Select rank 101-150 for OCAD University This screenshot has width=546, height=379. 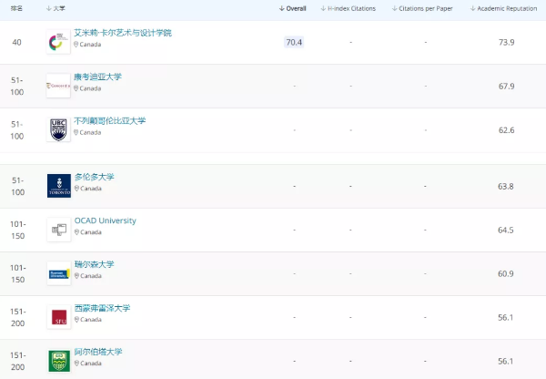(x=18, y=230)
